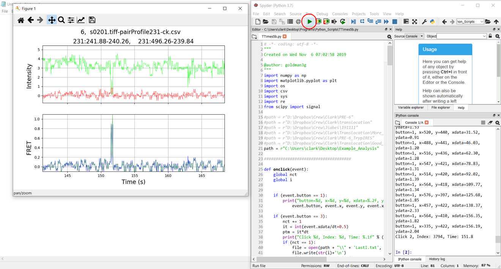Viewport: 501px width, 269px height.
Task: Open the axes curve editor icon
Action: [81, 20]
